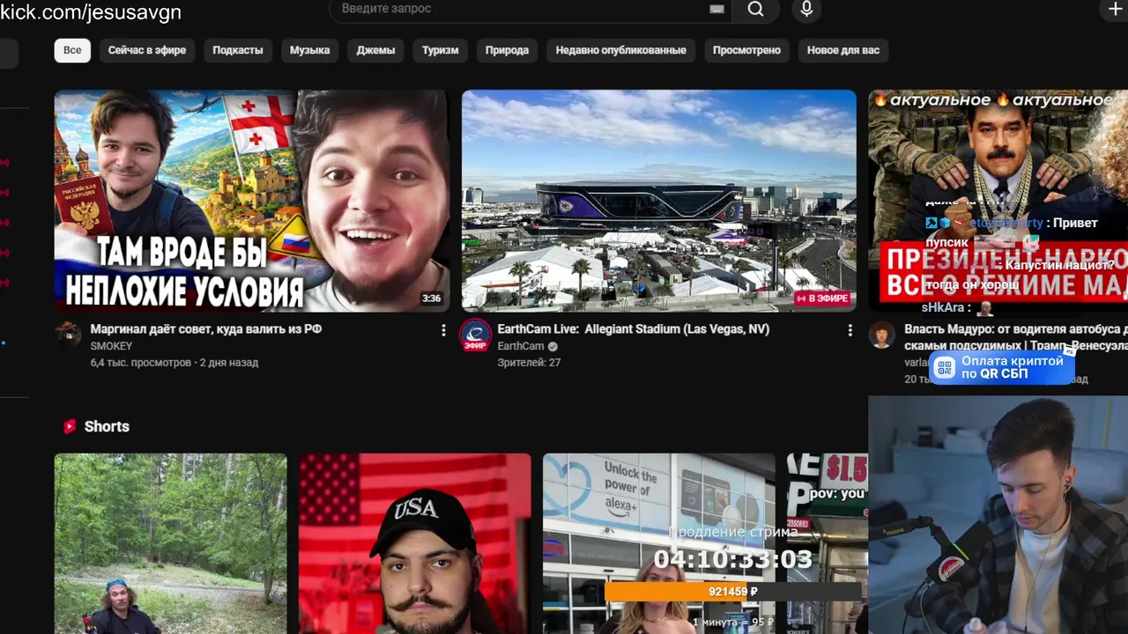The height and width of the screenshot is (634, 1128).
Task: Click stream timer 04:10:33:03
Action: (x=733, y=559)
